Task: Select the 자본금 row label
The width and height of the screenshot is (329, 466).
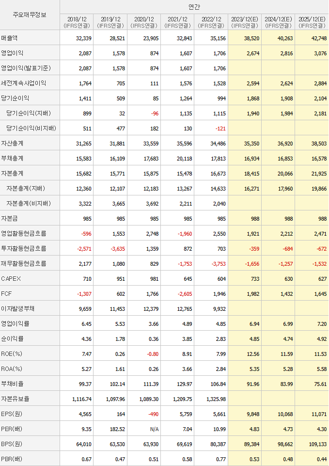Action: pos(9,218)
